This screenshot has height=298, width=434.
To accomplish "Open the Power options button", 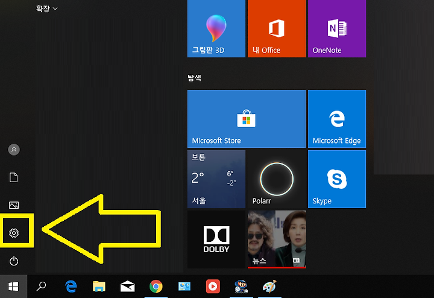I will (14, 261).
